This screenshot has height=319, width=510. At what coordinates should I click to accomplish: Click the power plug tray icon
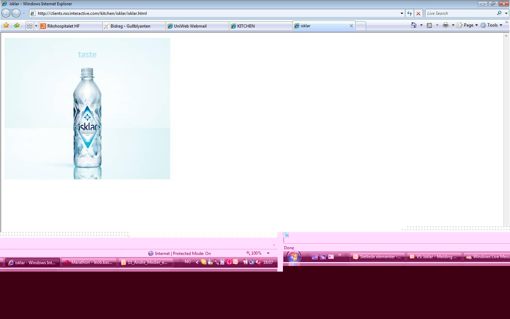tap(245, 262)
